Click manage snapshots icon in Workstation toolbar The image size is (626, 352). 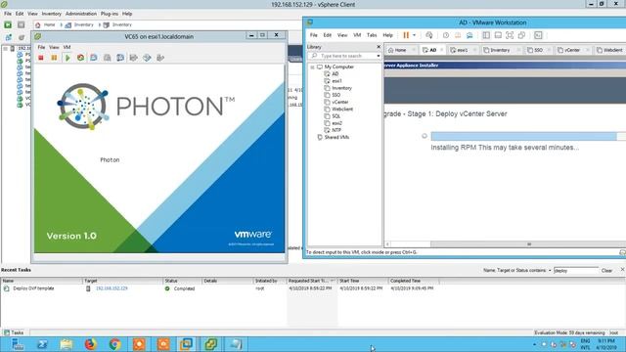(x=469, y=35)
